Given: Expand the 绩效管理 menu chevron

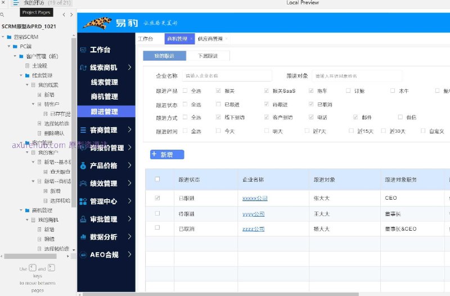Looking at the screenshot, I should (x=130, y=183).
